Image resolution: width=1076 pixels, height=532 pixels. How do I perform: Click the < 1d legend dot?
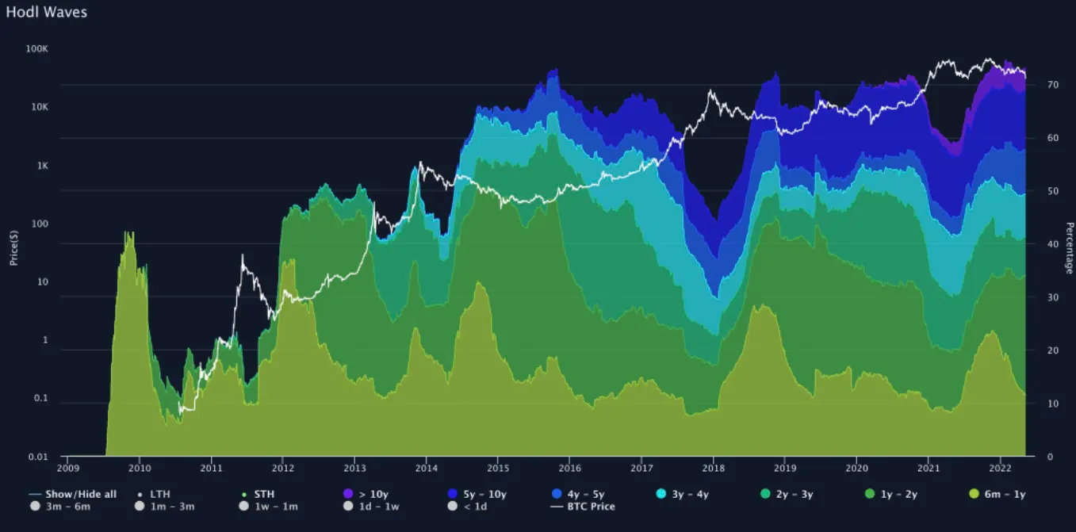click(452, 506)
